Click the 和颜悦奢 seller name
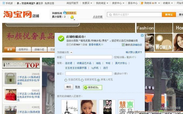183x114 pixels. coord(57,13)
